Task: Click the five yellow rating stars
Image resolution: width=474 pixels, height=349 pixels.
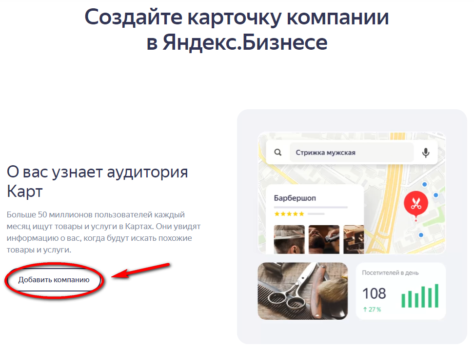Action: [x=289, y=214]
